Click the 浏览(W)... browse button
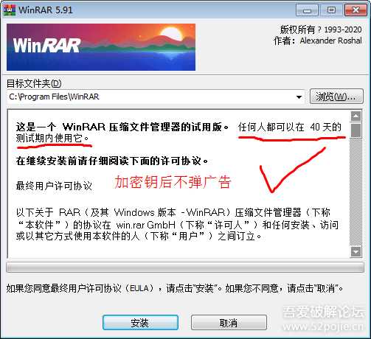 click(x=336, y=97)
